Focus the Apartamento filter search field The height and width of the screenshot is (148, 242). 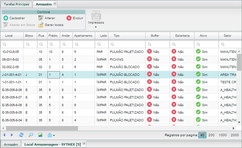(83, 44)
